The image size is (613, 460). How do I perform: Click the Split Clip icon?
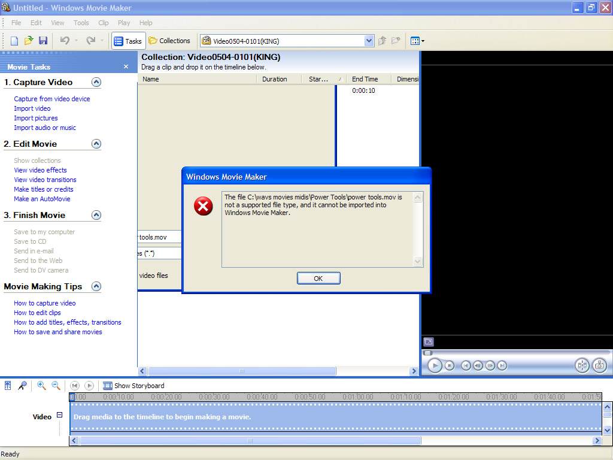click(x=582, y=366)
